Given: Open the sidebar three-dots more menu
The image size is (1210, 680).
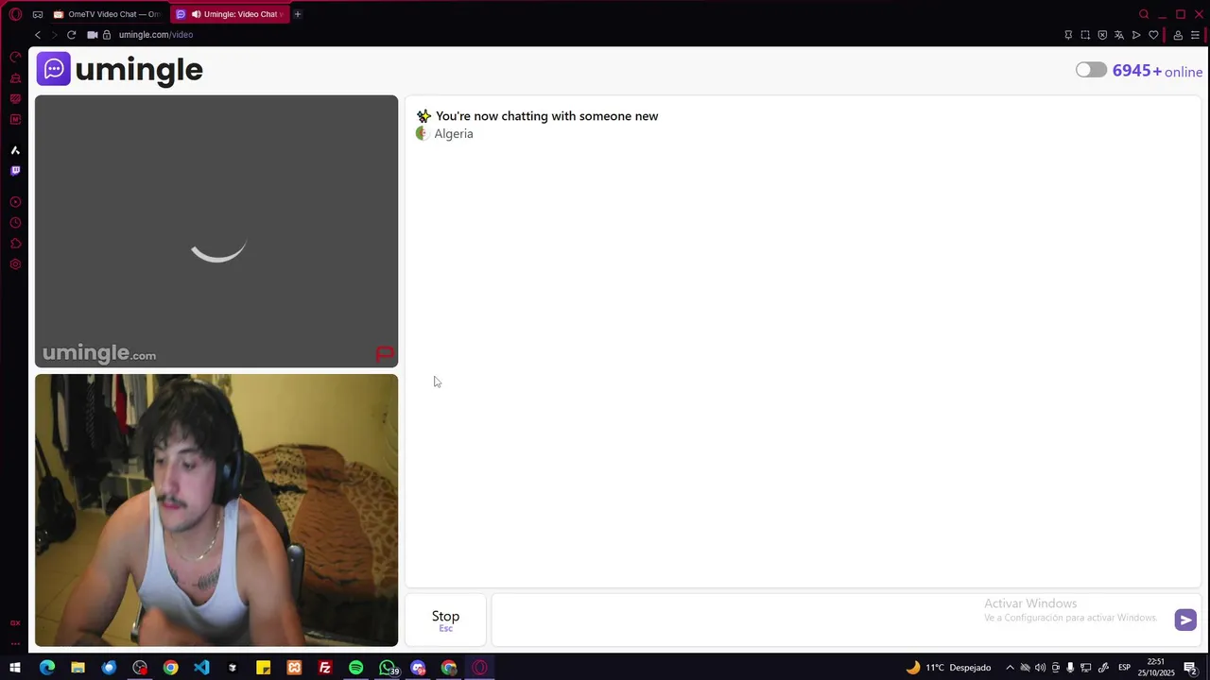Looking at the screenshot, I should coord(15,643).
